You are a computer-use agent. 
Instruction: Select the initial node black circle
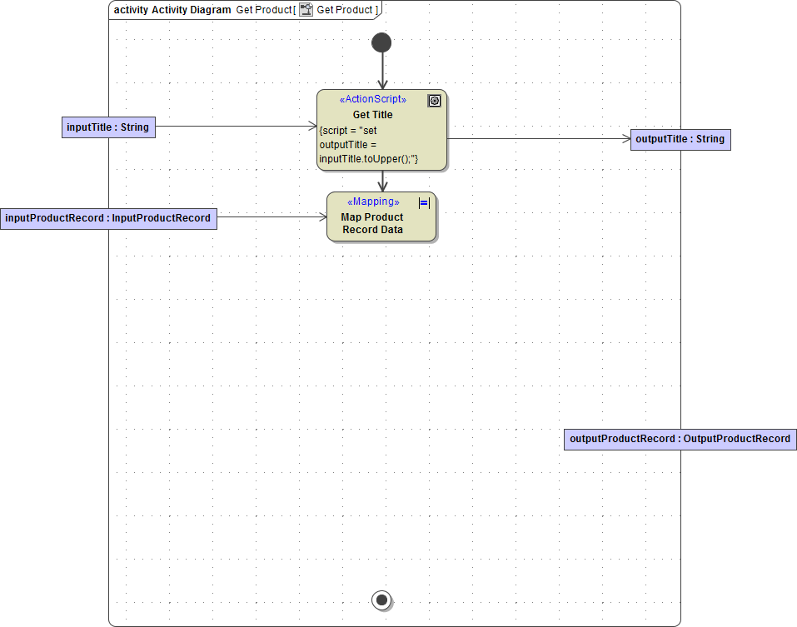381,42
